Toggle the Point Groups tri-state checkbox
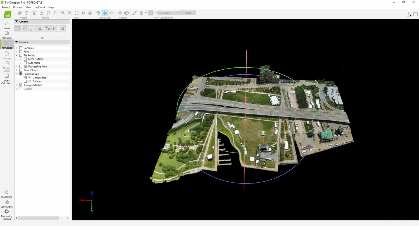419x226 pixels. [x=21, y=74]
